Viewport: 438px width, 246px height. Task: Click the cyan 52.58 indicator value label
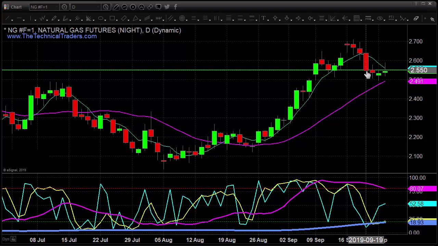point(423,204)
